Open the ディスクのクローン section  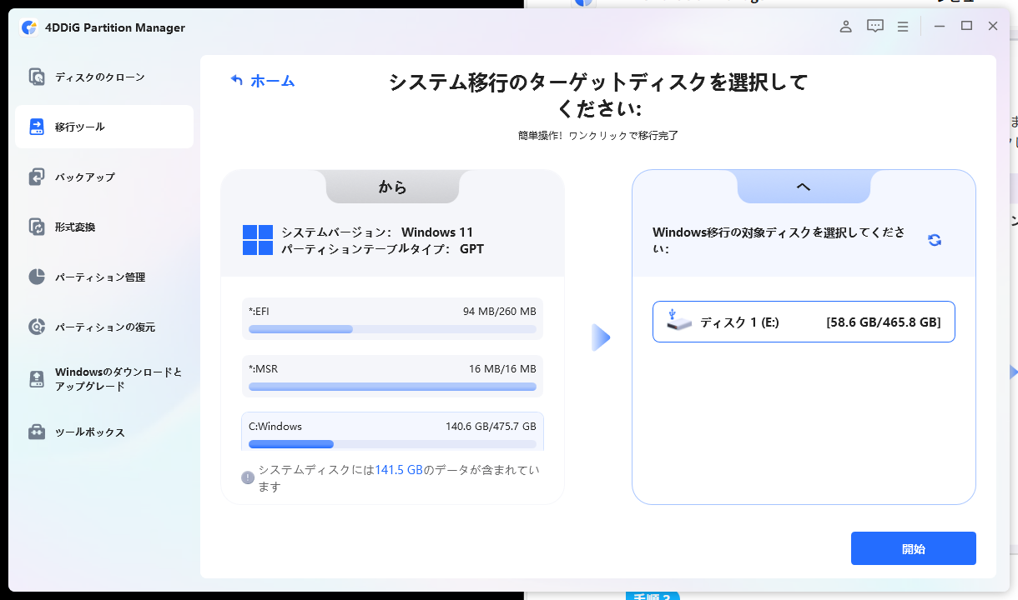(104, 77)
